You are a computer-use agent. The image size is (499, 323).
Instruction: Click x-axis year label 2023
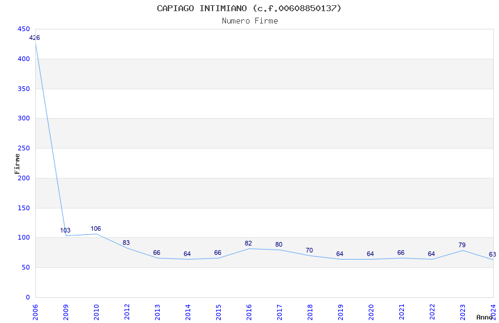point(463,312)
